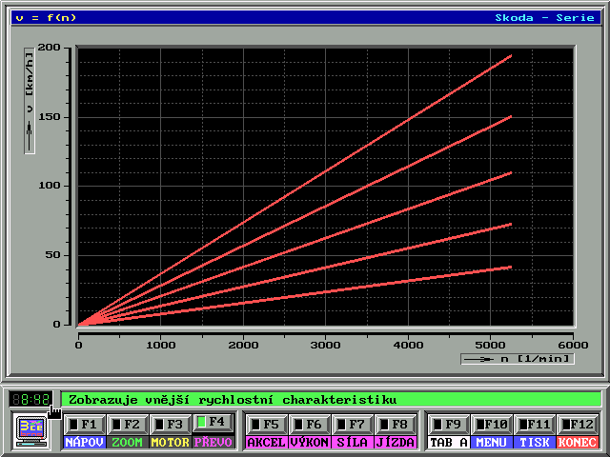The width and height of the screenshot is (610, 457).
Task: Show the AKCEL acceleration chart label
Action: (266, 442)
